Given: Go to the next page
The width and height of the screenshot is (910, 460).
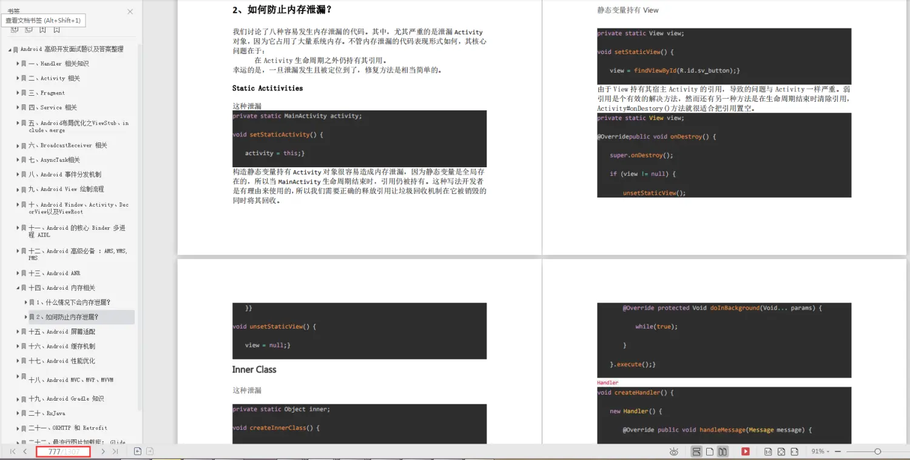Looking at the screenshot, I should tap(103, 452).
